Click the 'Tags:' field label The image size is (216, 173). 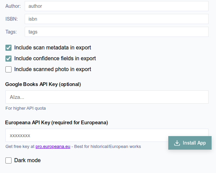pyautogui.click(x=11, y=32)
